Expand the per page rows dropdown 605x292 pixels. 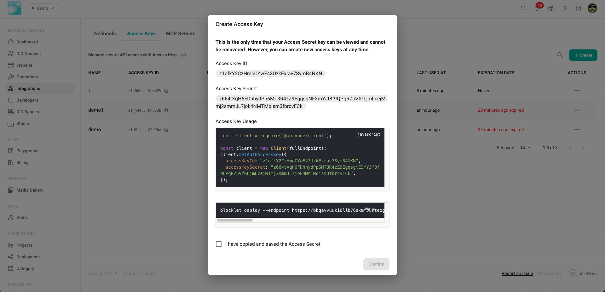coord(525,148)
